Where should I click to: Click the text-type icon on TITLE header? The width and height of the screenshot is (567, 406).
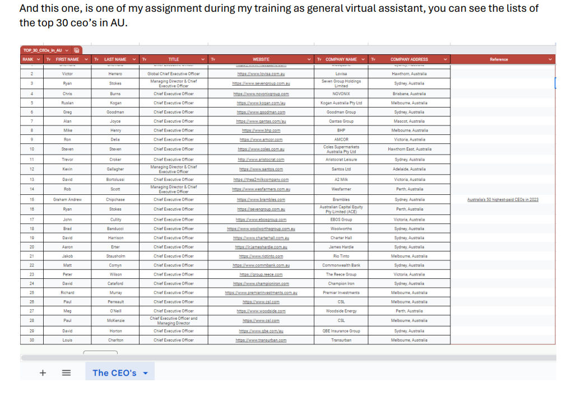pos(145,59)
